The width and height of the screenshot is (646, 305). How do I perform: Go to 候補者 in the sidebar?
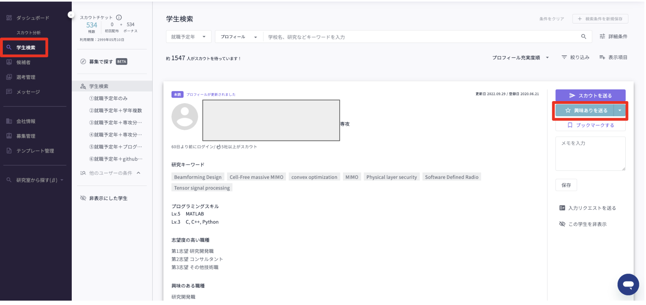point(23,63)
